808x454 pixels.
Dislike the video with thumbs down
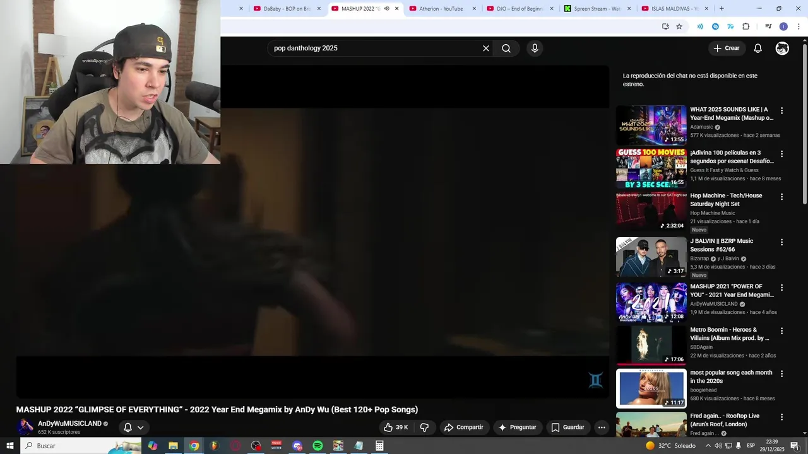point(424,428)
